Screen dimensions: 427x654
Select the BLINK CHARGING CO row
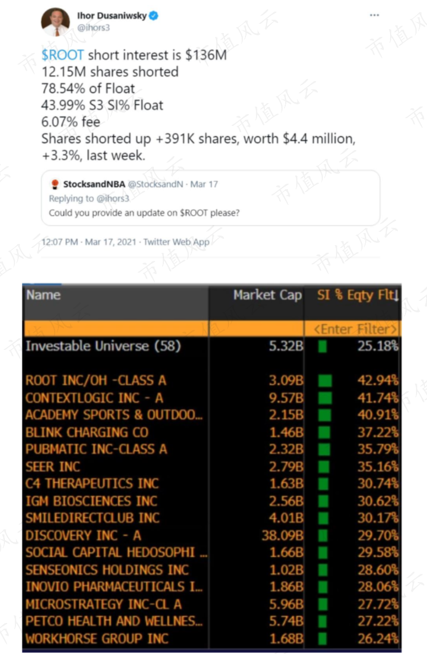click(x=211, y=432)
